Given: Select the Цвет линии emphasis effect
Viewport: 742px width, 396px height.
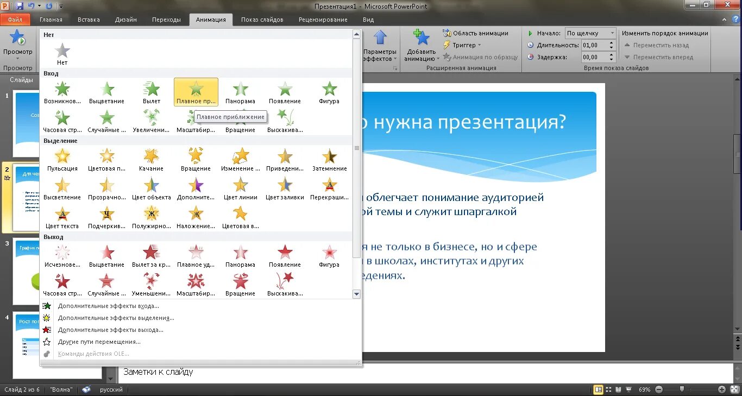Looking at the screenshot, I should 241,188.
